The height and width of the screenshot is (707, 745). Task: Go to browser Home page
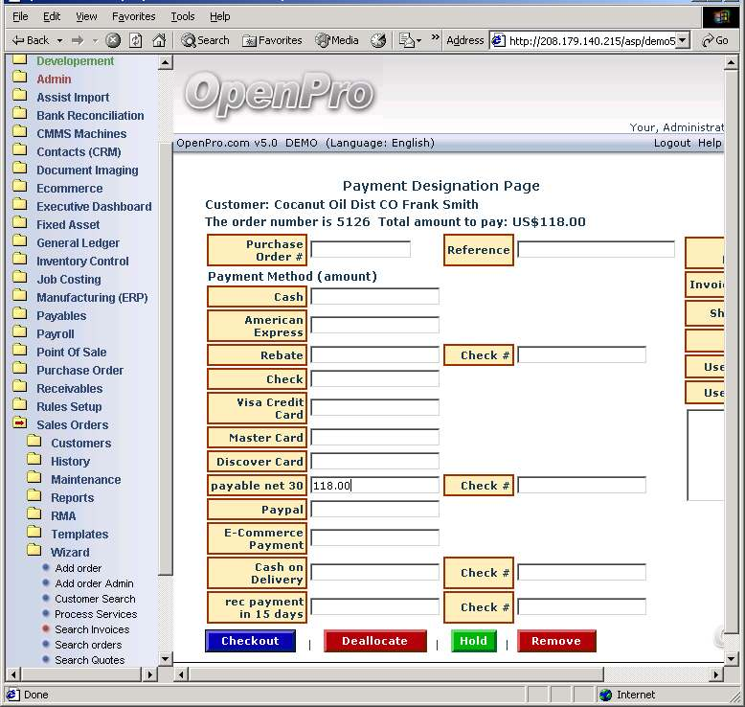[x=159, y=40]
